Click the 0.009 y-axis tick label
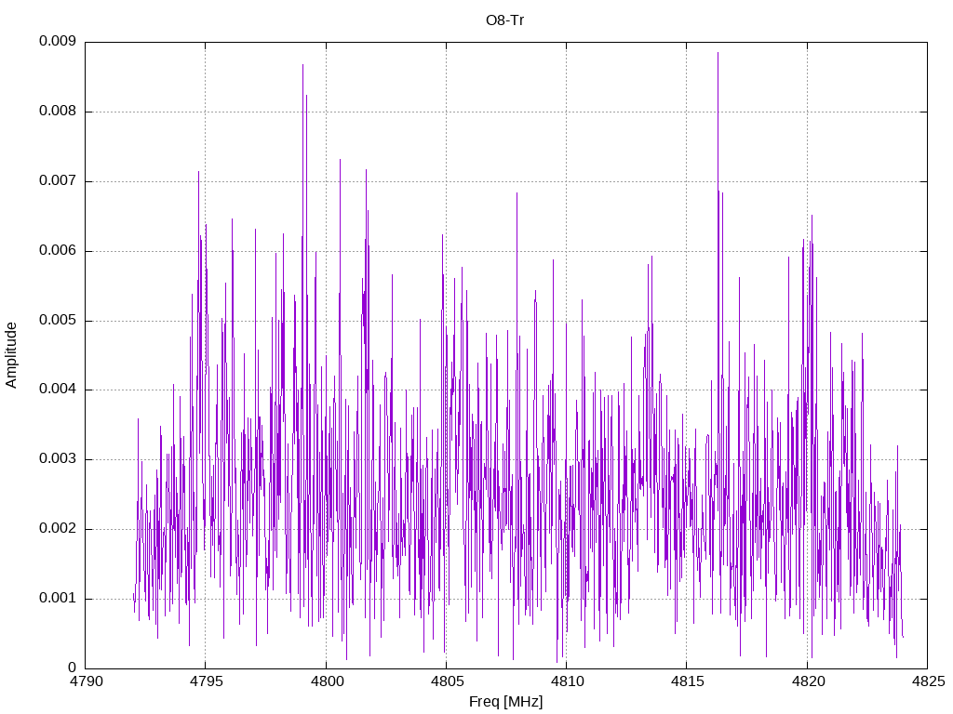 (x=57, y=41)
